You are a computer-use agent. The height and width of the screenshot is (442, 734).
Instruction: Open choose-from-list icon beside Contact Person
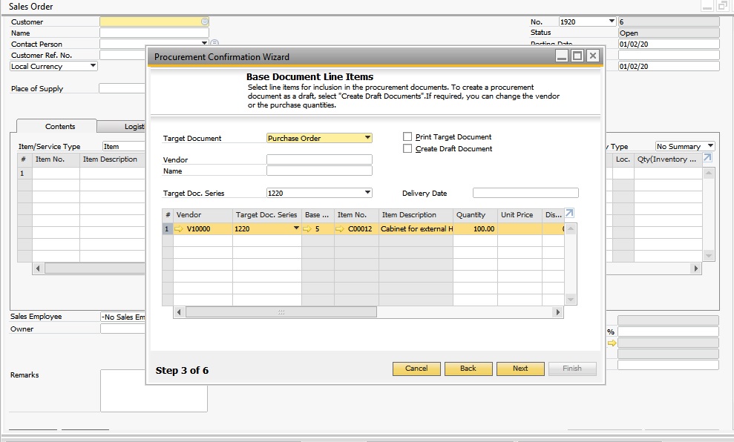click(214, 44)
